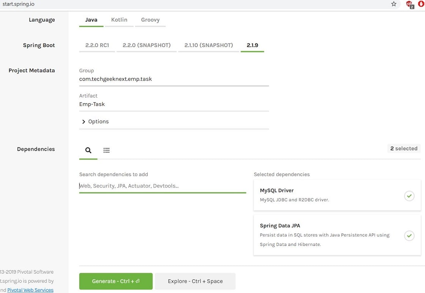Click the 'Selected dependencies' heading
425x293 pixels.
(282, 174)
